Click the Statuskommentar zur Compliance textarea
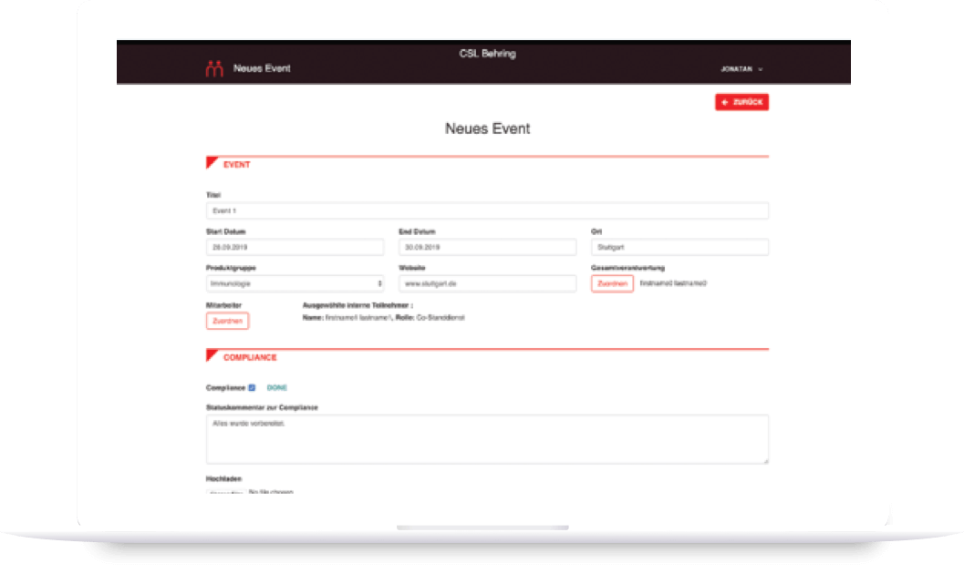 [487, 439]
